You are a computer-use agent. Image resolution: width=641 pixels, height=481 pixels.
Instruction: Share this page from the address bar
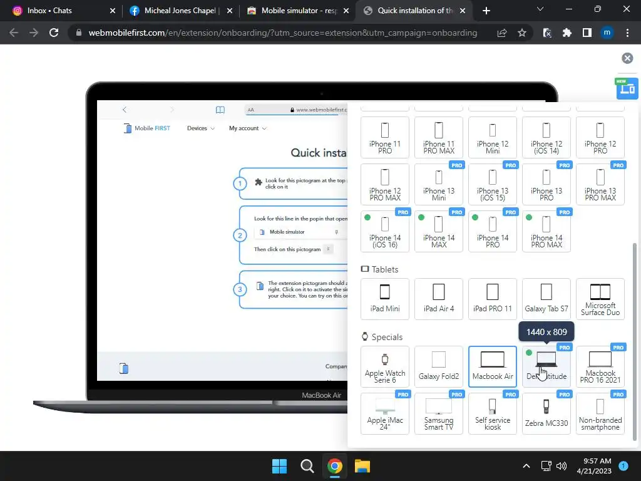(502, 33)
